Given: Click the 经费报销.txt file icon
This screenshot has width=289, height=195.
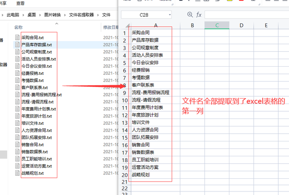Looking at the screenshot, I should point(18,73).
